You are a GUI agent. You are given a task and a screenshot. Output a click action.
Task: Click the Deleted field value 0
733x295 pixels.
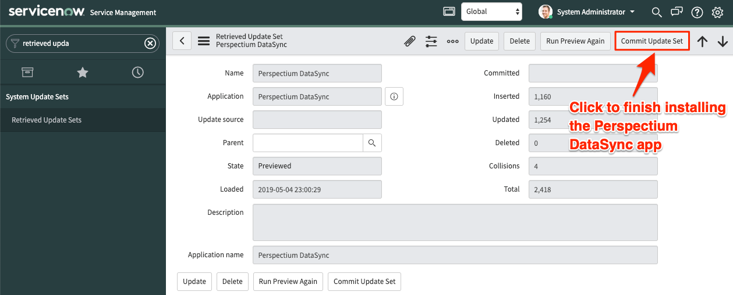(593, 143)
